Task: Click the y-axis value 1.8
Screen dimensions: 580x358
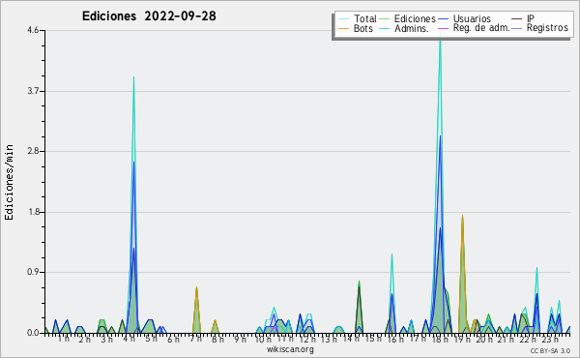Action: (33, 212)
